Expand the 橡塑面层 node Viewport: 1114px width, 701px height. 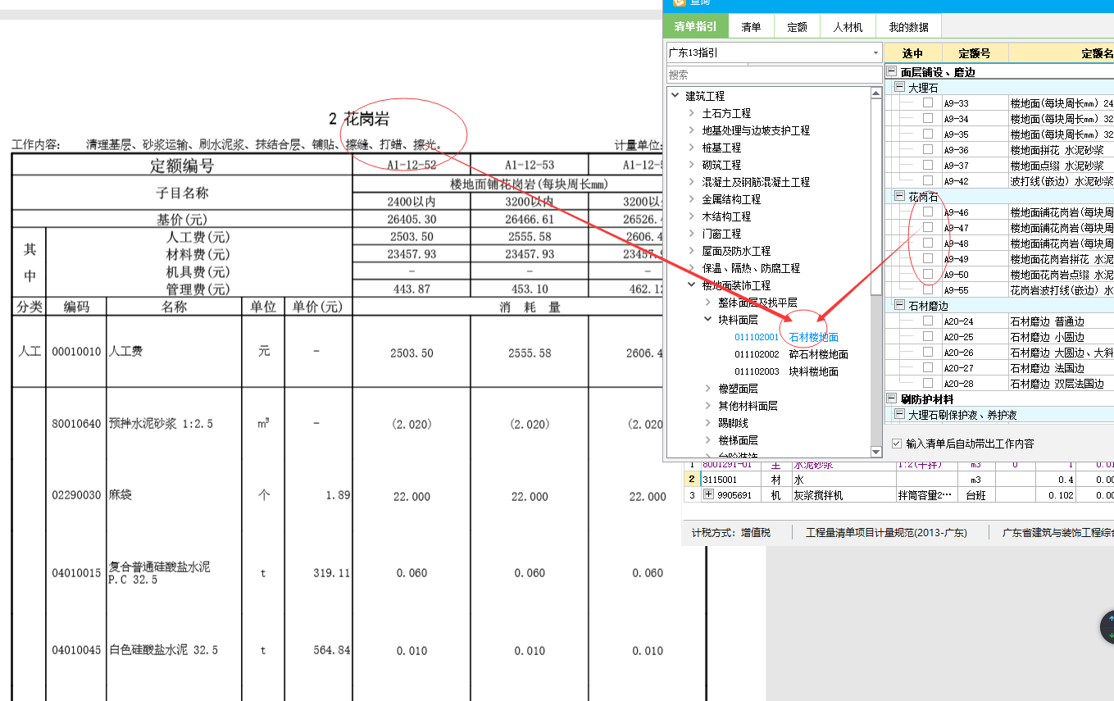click(708, 389)
